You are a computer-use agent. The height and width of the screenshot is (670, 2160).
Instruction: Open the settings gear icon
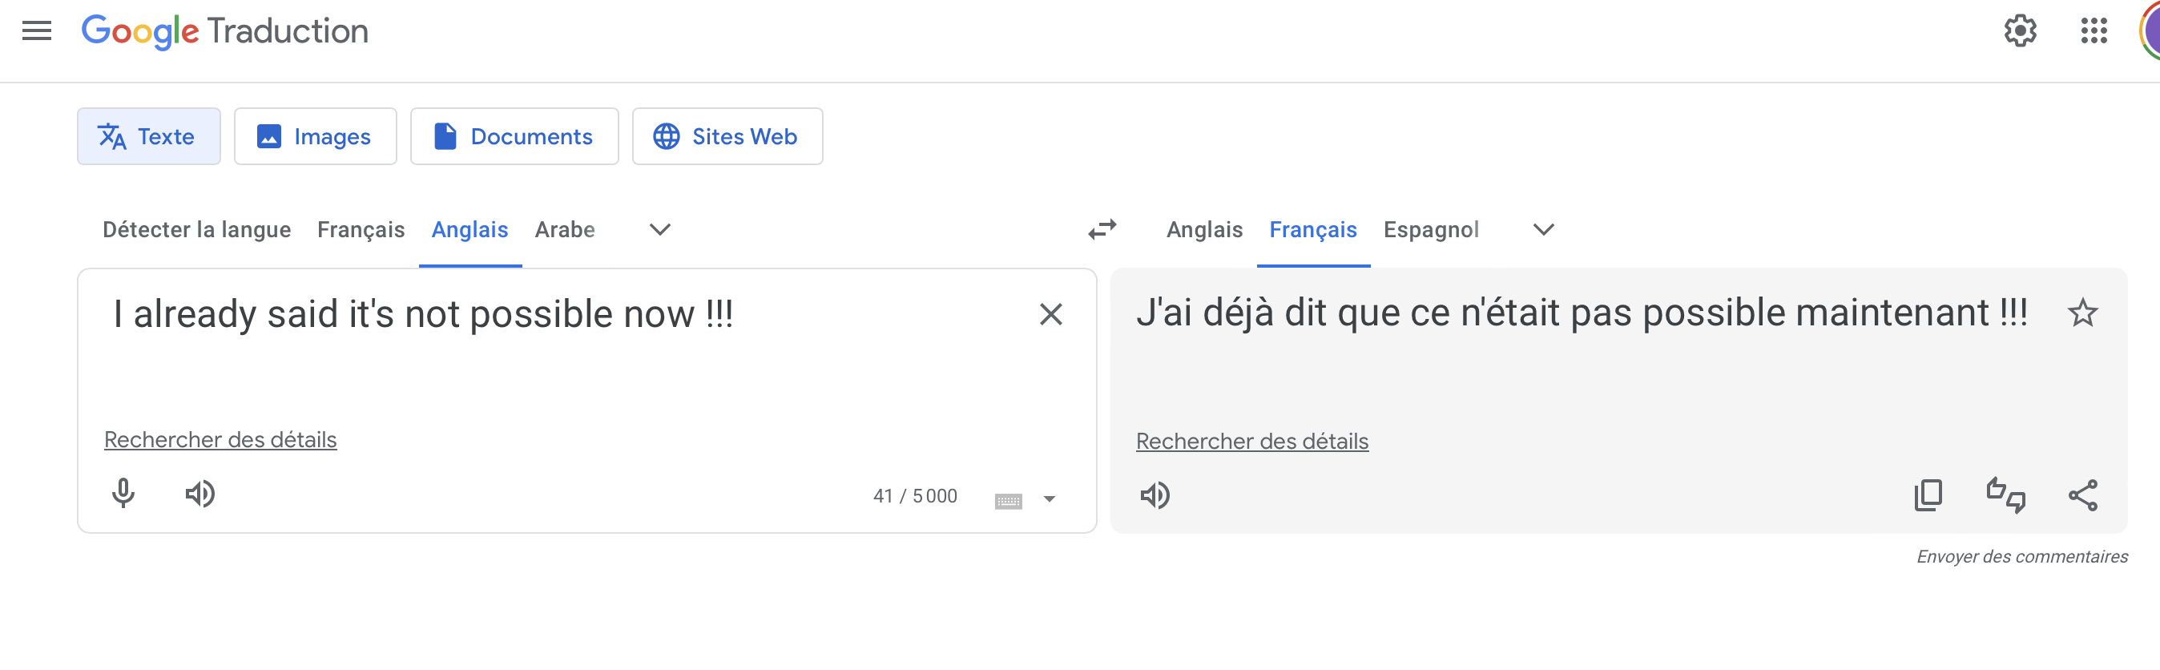[2020, 31]
